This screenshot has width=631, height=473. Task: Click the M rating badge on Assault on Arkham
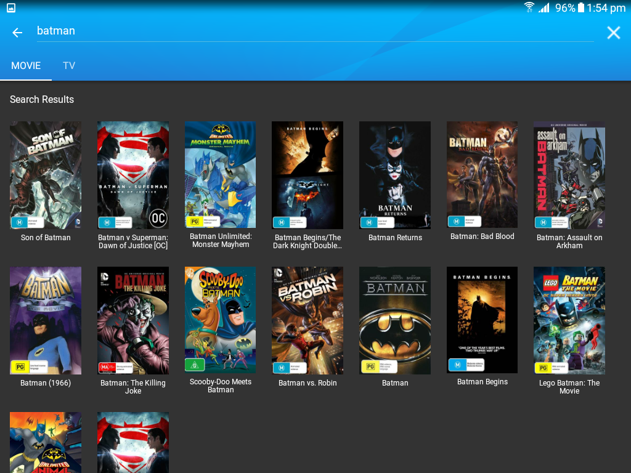coord(552,222)
